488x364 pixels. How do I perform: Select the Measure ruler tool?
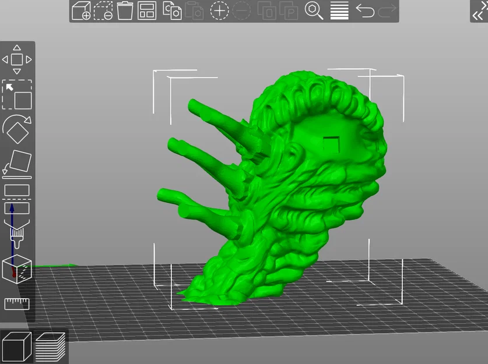tap(17, 303)
